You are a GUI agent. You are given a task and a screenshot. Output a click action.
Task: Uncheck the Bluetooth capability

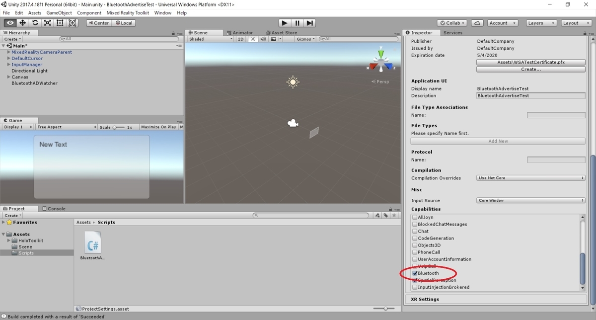(x=415, y=273)
